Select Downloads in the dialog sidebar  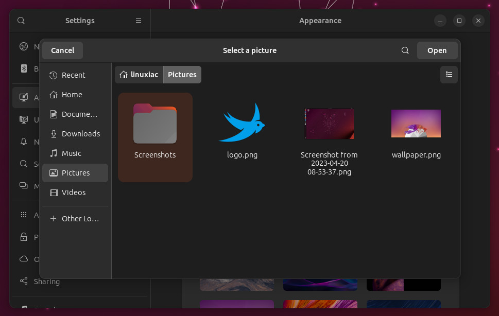tap(75, 134)
